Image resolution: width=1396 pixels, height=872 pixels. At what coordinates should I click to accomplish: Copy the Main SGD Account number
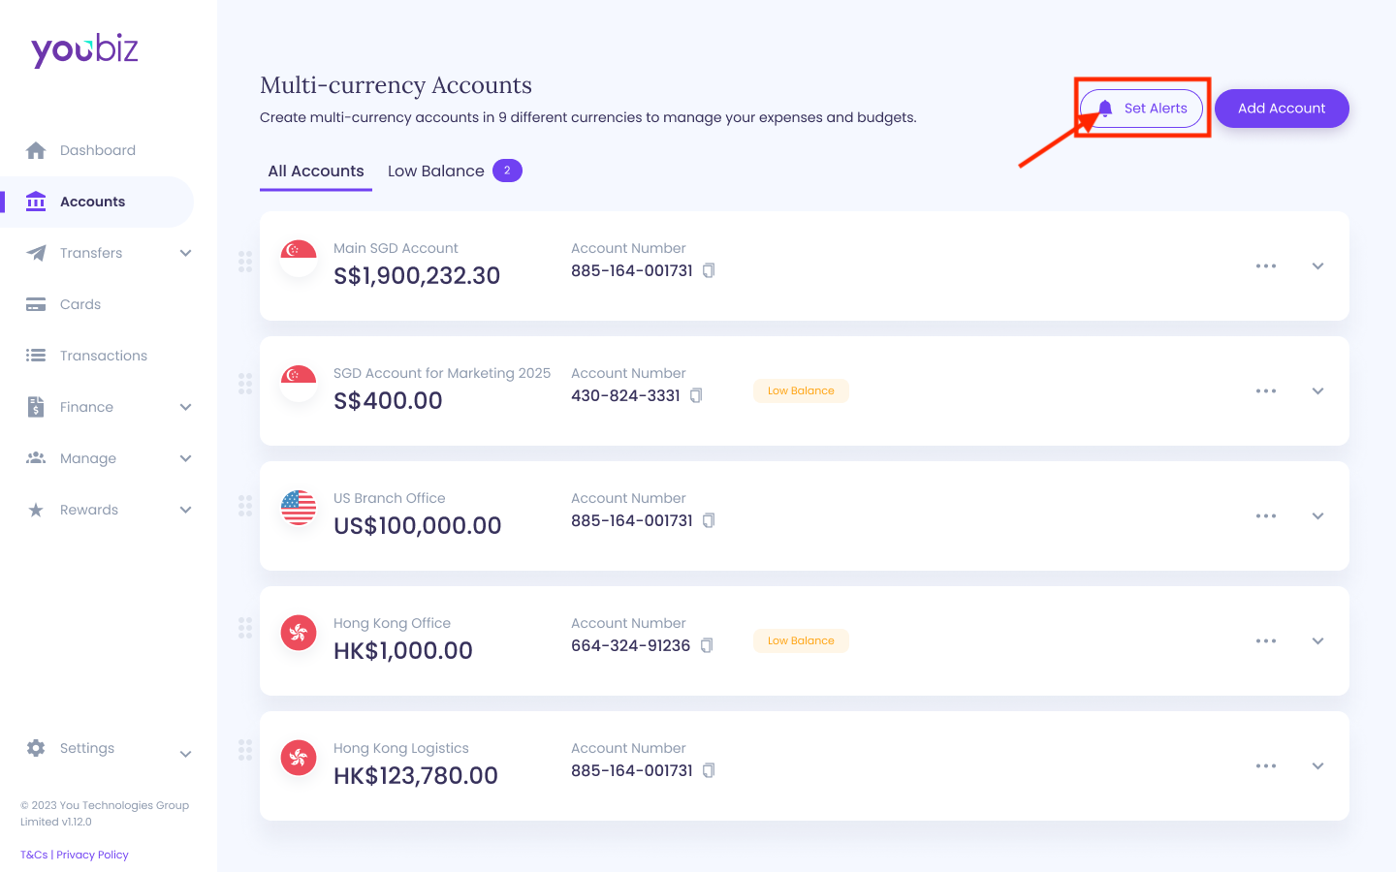pos(709,270)
